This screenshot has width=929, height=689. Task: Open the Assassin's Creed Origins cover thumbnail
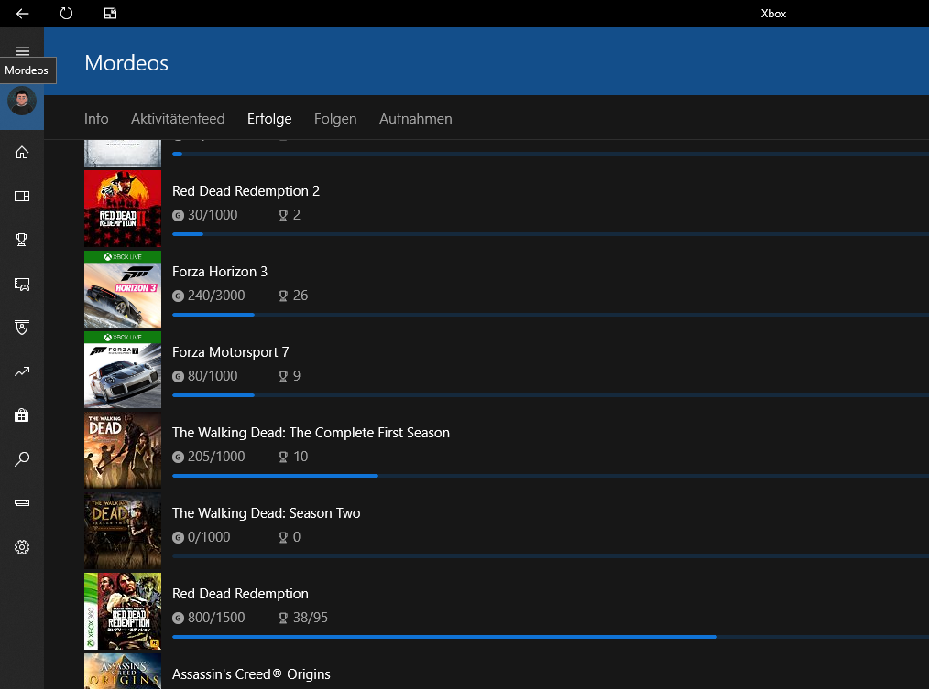(x=123, y=671)
